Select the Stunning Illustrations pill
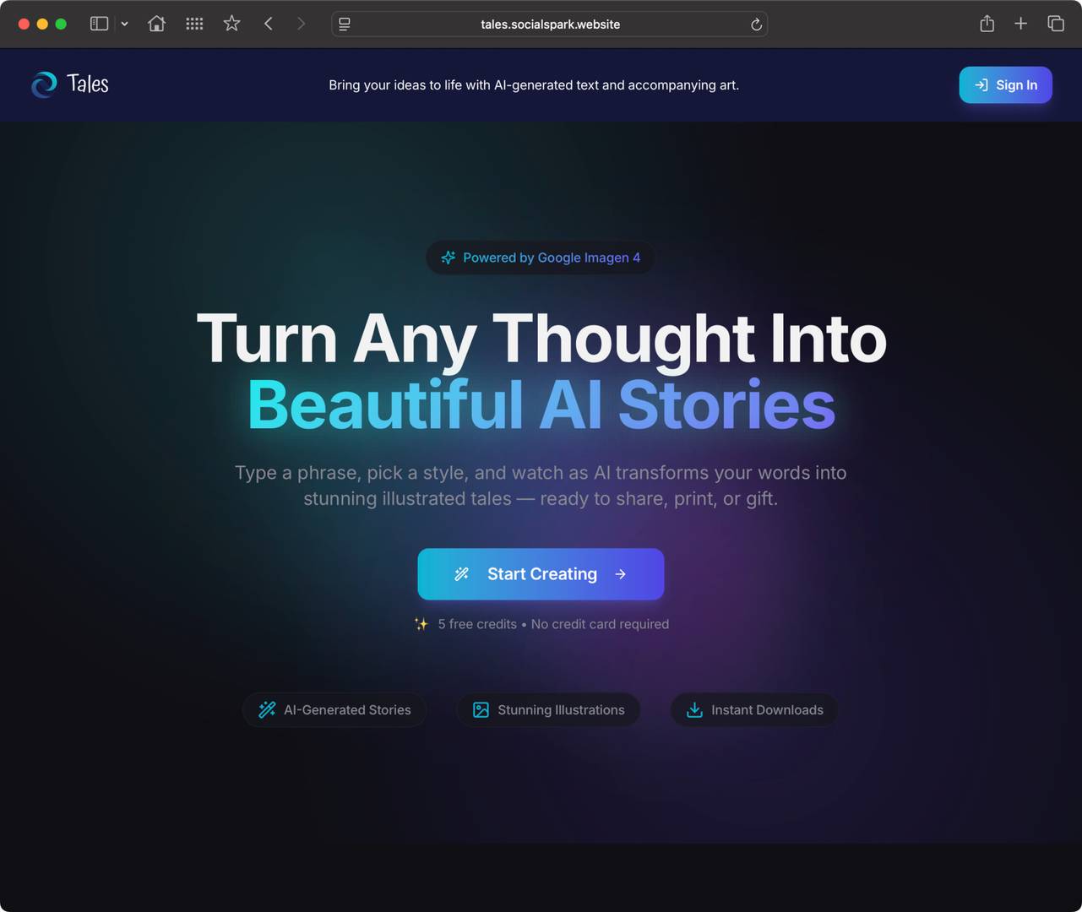This screenshot has width=1082, height=912. click(x=548, y=709)
